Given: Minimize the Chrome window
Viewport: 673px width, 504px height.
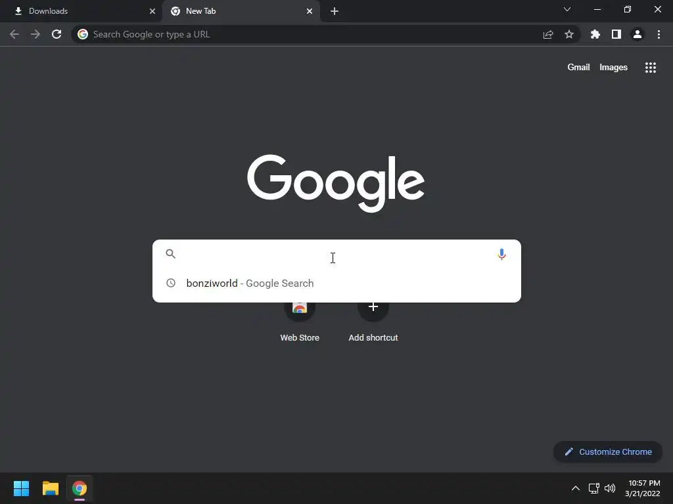Looking at the screenshot, I should 597,9.
